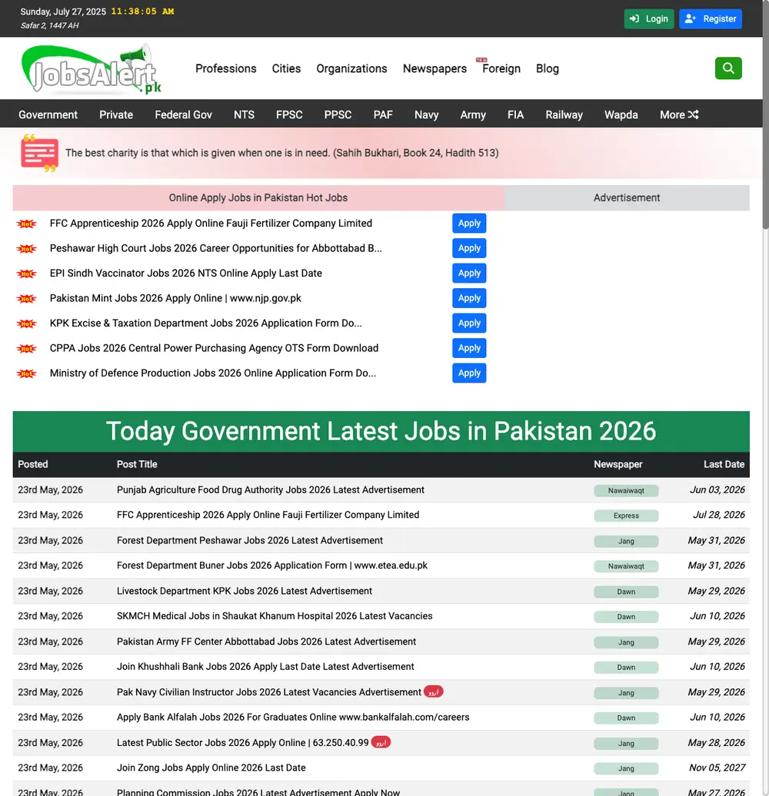
Task: Click hot icon beside EPI Sindh Vaccinator job
Action: coord(26,273)
